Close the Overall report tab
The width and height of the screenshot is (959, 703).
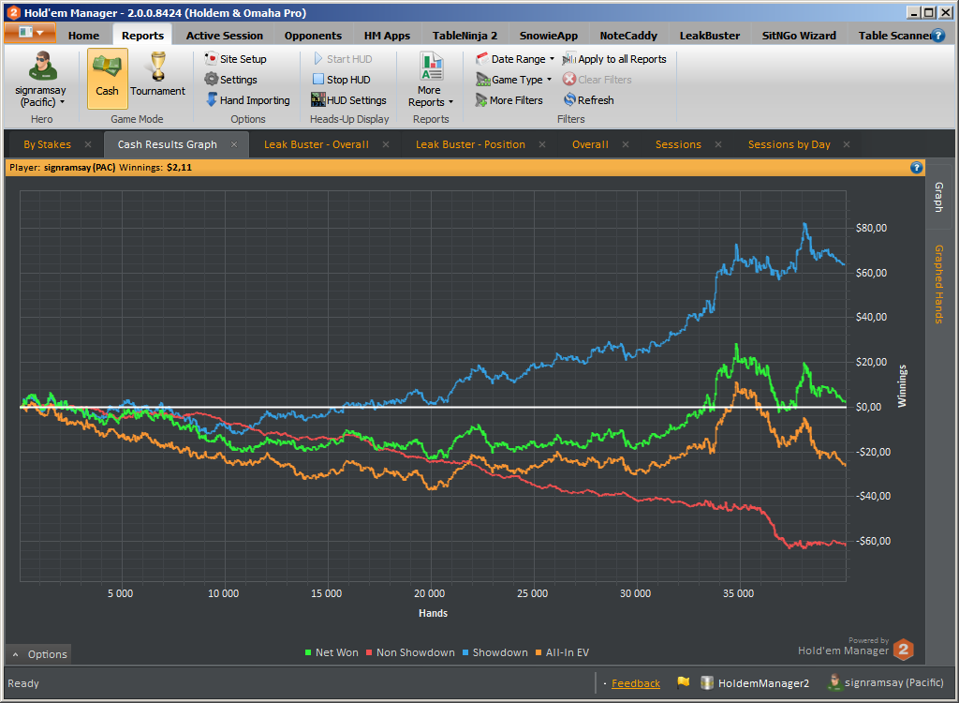click(x=625, y=144)
